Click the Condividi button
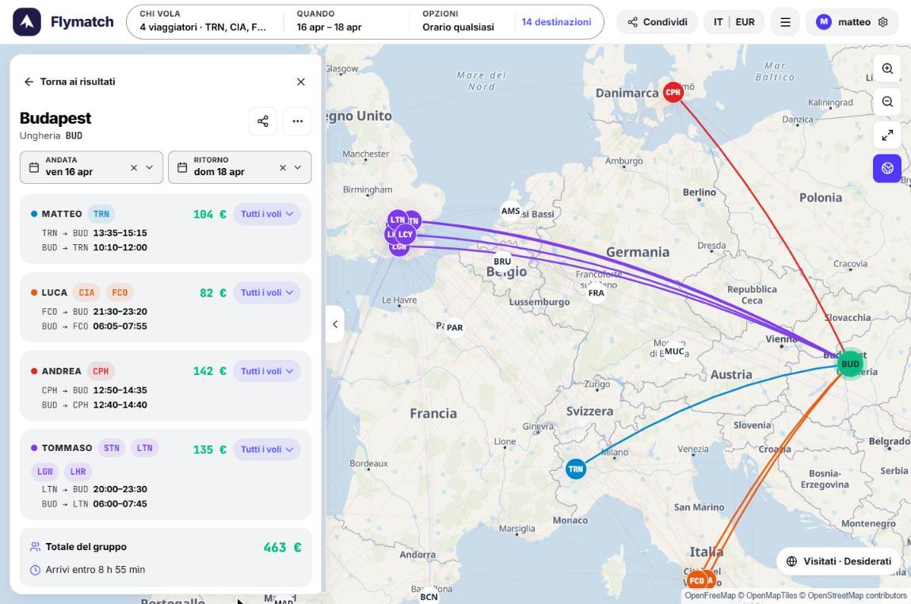Screen dimensions: 911x604 tap(657, 22)
